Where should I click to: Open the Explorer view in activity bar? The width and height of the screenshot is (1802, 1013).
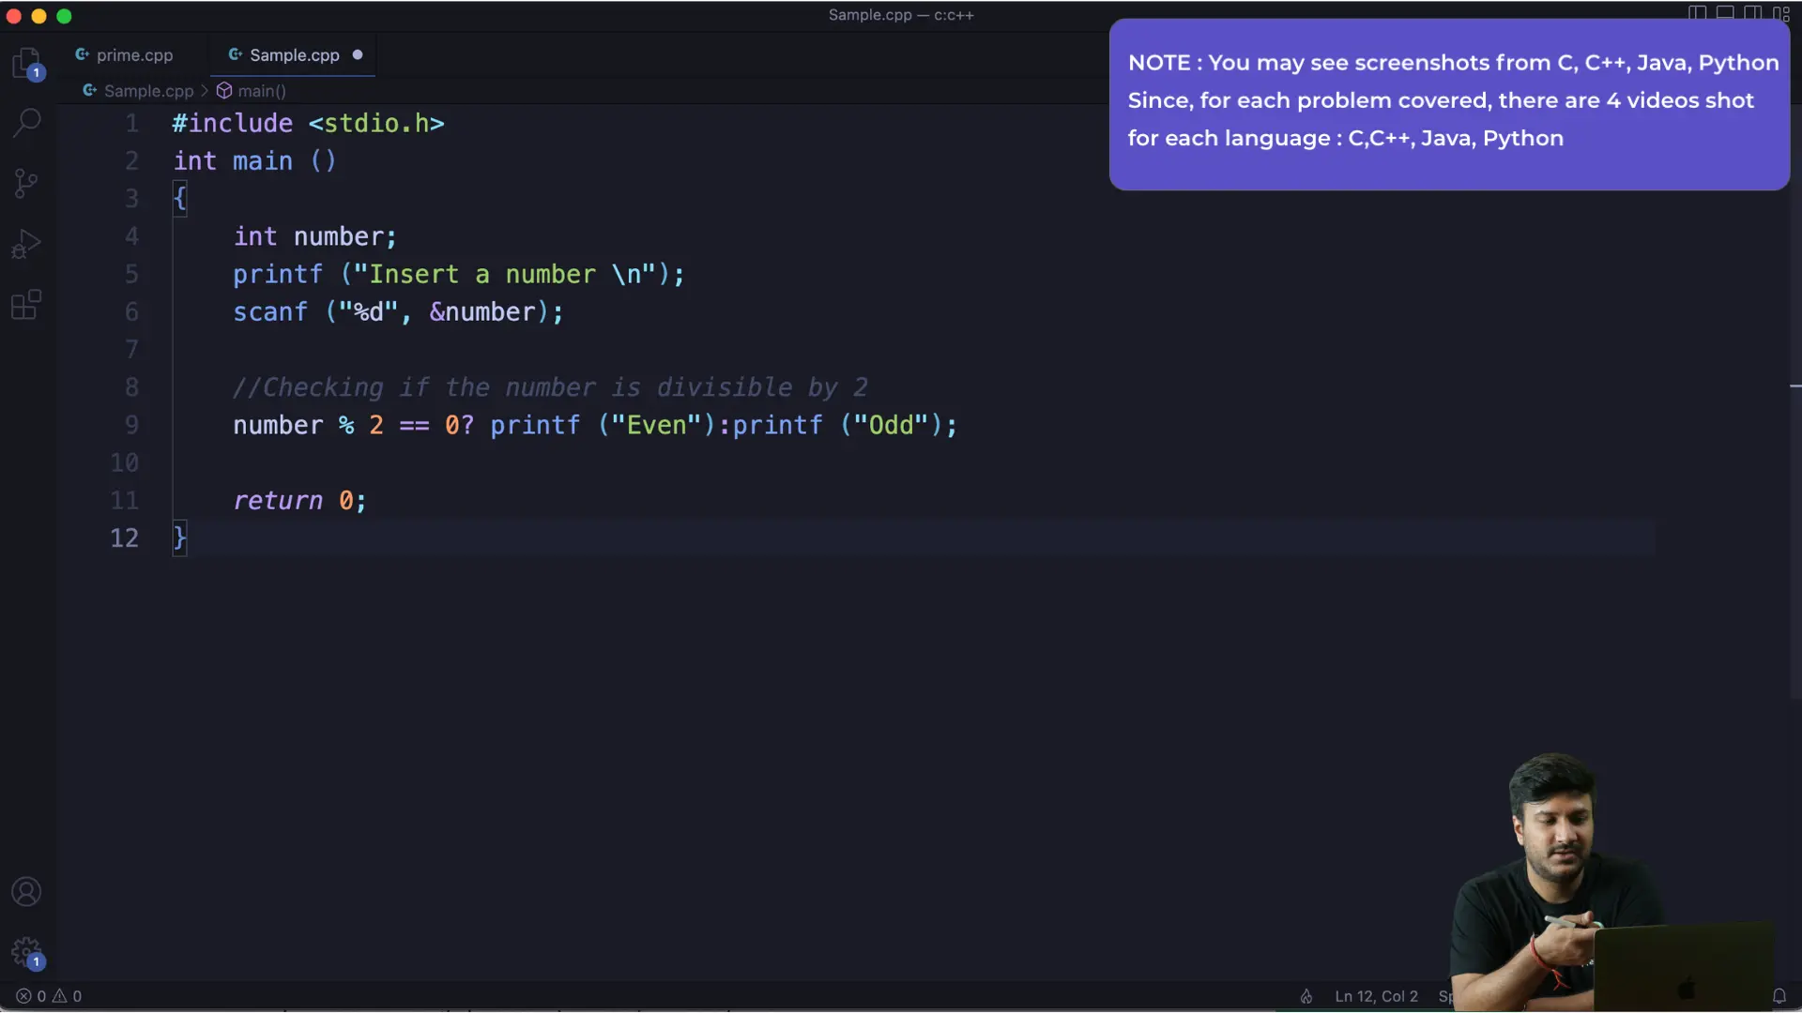tap(26, 63)
